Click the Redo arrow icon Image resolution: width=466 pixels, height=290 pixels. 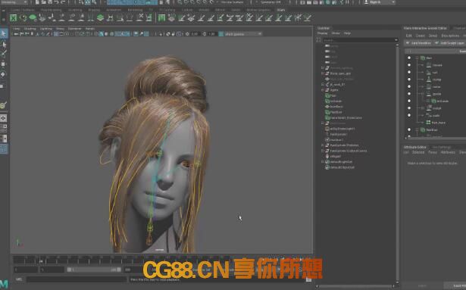click(63, 2)
